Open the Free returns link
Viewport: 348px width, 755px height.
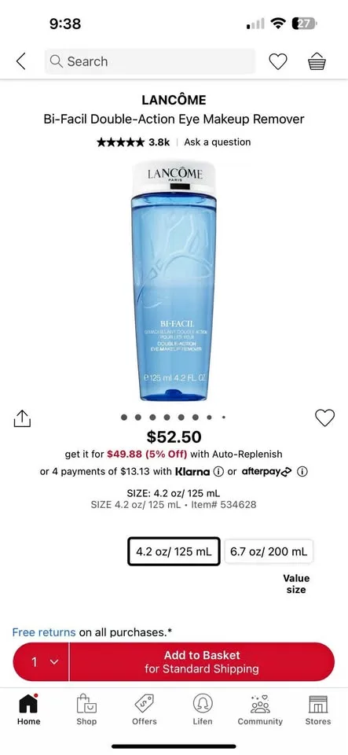click(x=44, y=632)
